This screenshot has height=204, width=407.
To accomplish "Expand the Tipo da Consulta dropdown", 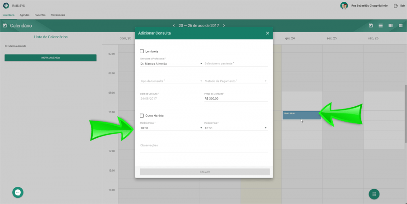I will 171,81.
